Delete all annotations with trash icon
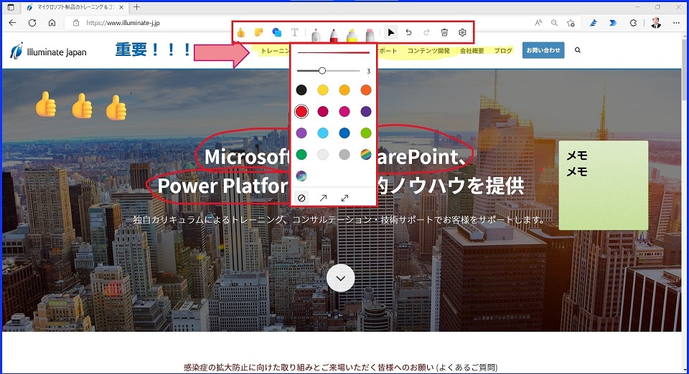 coord(444,32)
